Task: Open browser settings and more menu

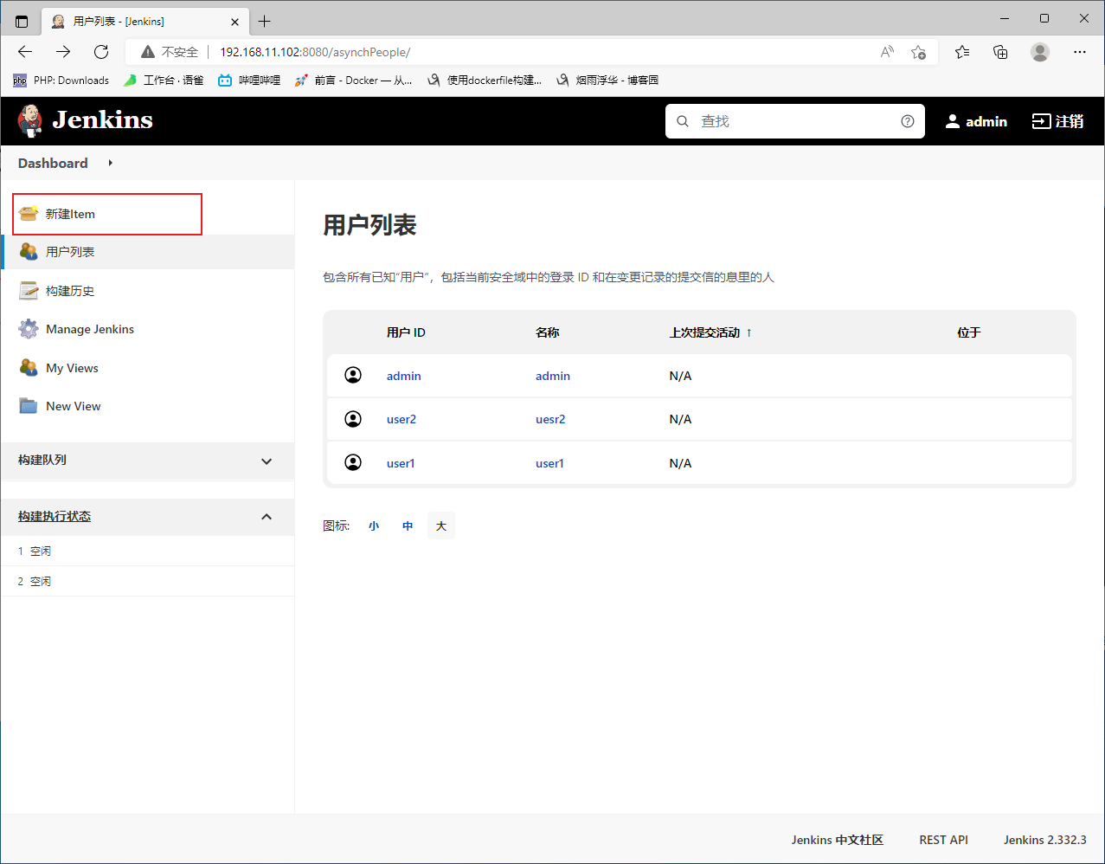Action: 1080,52
